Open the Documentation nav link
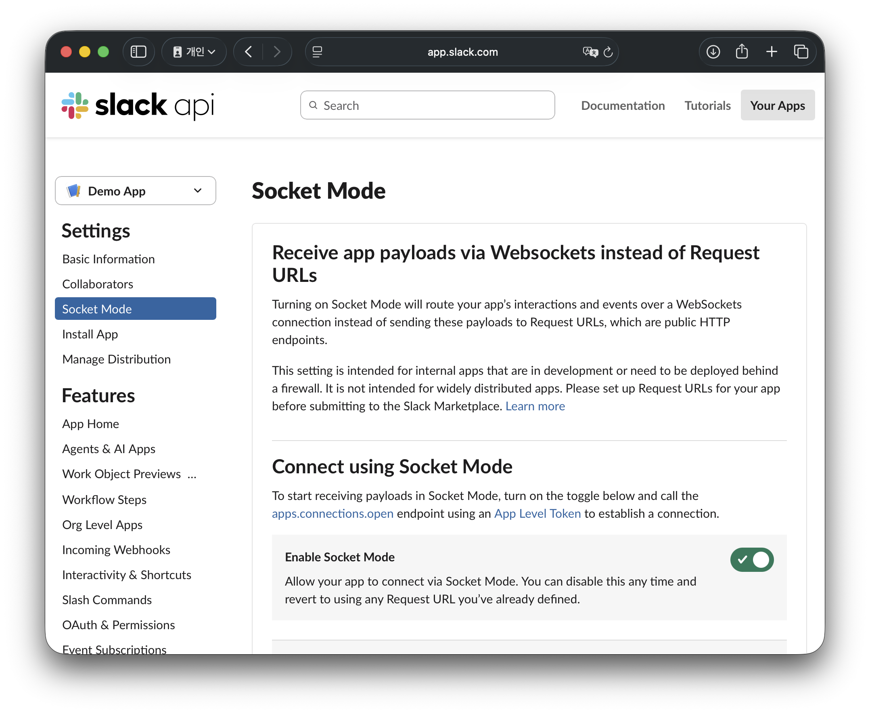 (623, 106)
